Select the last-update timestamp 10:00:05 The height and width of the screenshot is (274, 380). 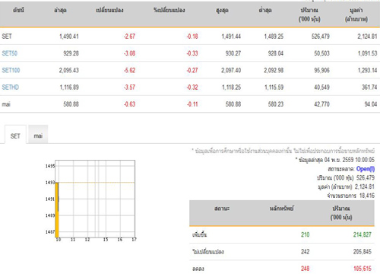point(365,160)
